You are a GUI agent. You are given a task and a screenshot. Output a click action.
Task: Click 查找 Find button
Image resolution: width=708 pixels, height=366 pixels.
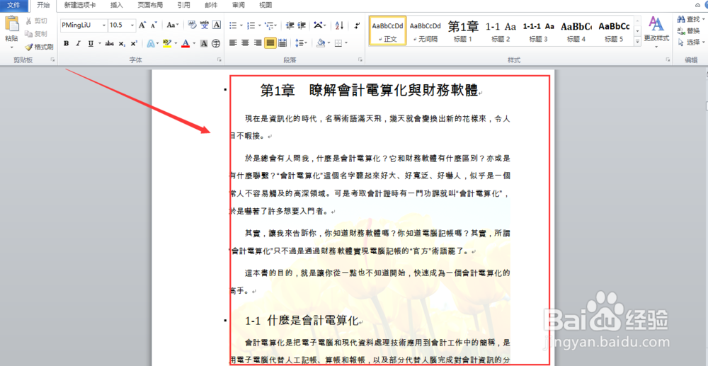coord(690,19)
